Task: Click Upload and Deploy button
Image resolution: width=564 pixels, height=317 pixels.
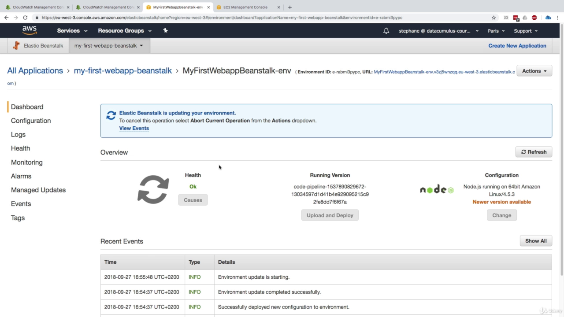Action: 330,215
